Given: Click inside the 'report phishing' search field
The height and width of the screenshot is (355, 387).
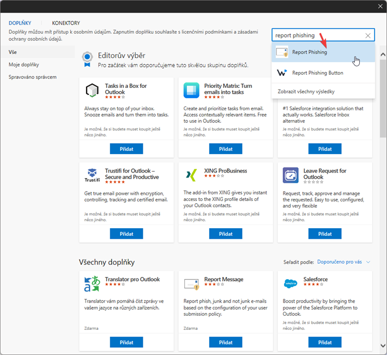Looking at the screenshot, I should [316, 35].
